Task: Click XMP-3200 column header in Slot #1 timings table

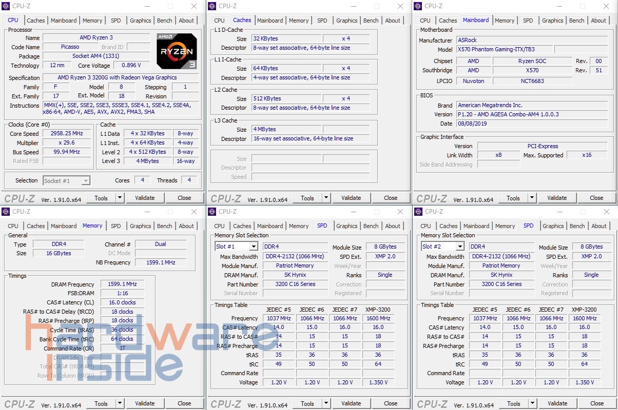Action: [x=378, y=310]
